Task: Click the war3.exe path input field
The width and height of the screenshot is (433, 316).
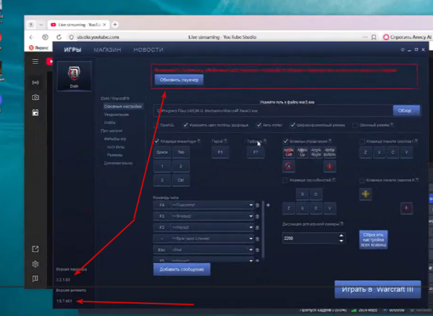Action: (x=273, y=111)
